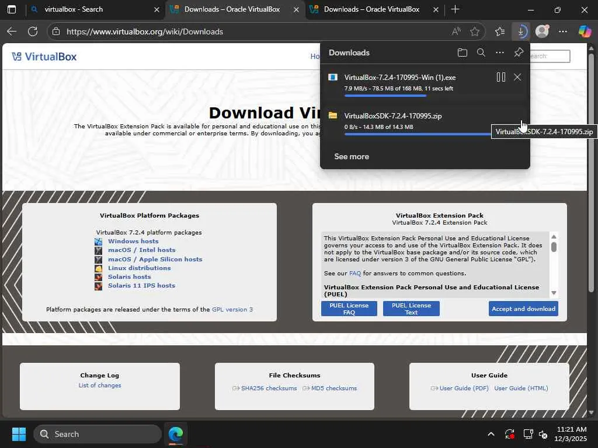Open Read aloud icon in address bar
The width and height of the screenshot is (598, 448).
click(x=456, y=32)
